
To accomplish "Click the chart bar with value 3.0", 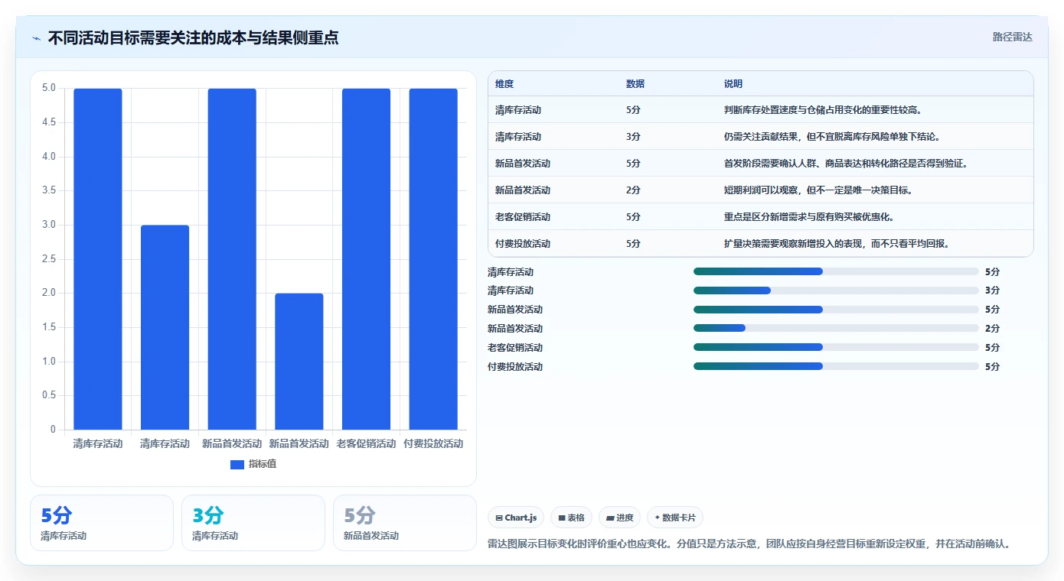I will pyautogui.click(x=165, y=327).
